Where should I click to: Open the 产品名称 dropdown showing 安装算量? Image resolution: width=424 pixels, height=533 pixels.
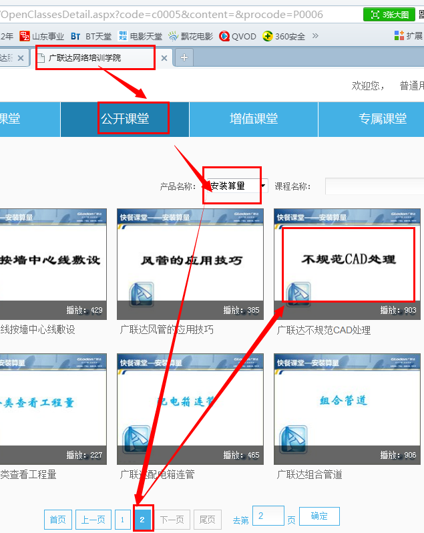click(x=238, y=186)
